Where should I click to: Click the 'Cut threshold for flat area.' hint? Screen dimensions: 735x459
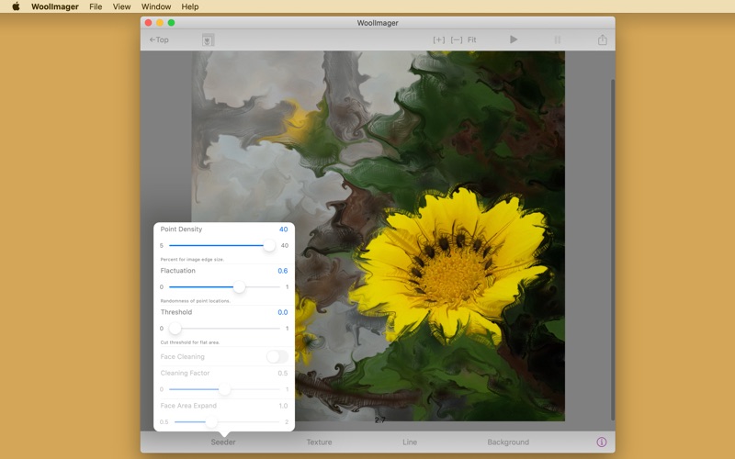[x=190, y=342]
